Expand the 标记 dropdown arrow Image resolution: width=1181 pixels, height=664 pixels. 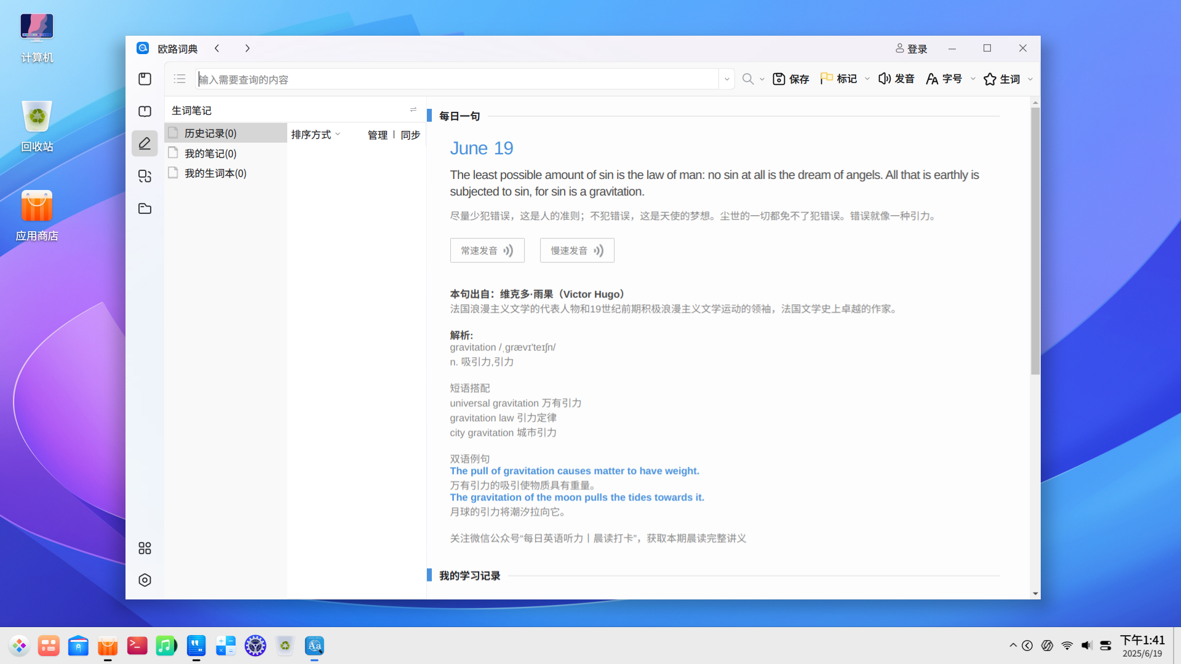pyautogui.click(x=867, y=79)
